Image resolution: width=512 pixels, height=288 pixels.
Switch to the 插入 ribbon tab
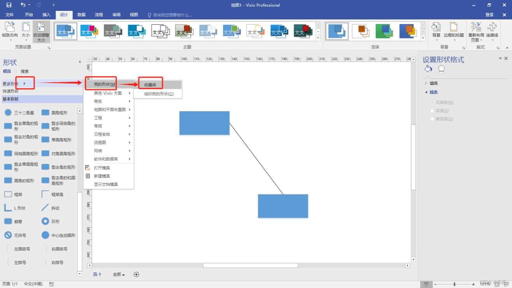[x=46, y=14]
